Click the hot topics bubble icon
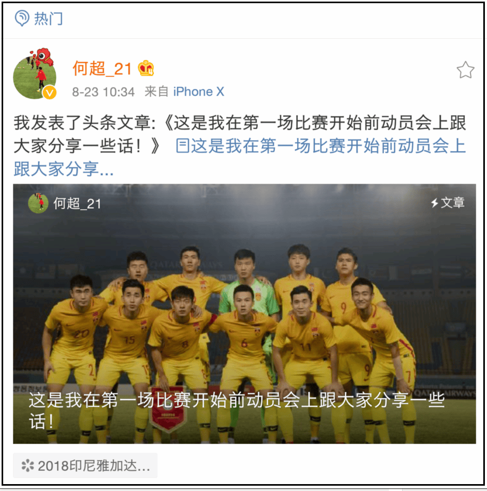Viewport: 487px width, 491px height. (x=22, y=18)
